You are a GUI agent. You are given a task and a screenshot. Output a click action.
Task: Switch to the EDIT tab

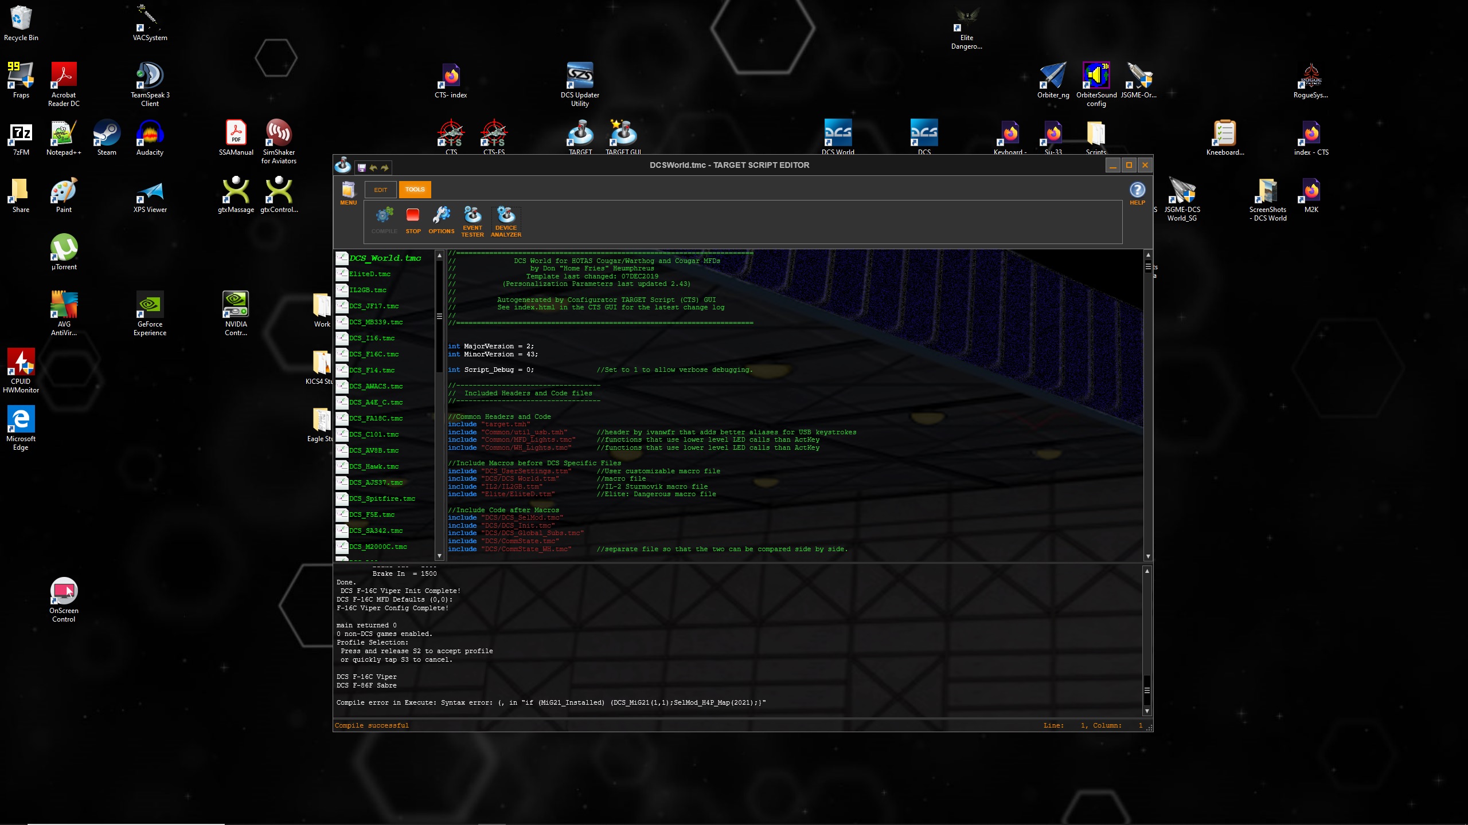[x=381, y=190]
